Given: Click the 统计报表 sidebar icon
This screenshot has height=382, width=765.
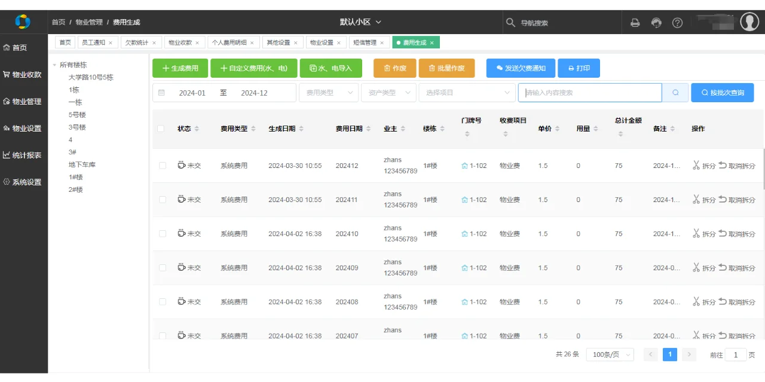Looking at the screenshot, I should [8, 155].
